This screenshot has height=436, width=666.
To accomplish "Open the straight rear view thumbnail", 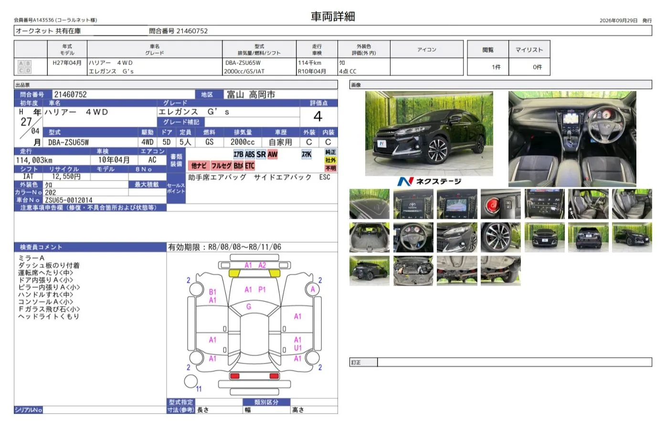I will (x=588, y=237).
